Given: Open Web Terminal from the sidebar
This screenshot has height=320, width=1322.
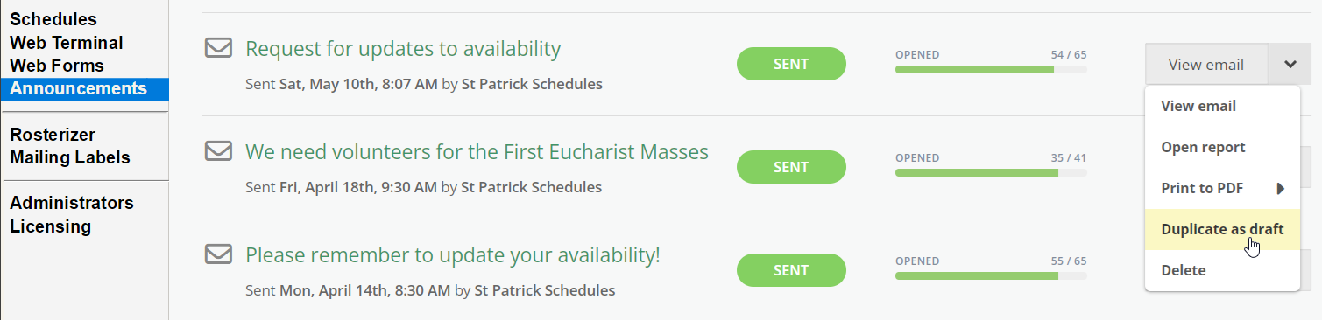Looking at the screenshot, I should (x=67, y=43).
